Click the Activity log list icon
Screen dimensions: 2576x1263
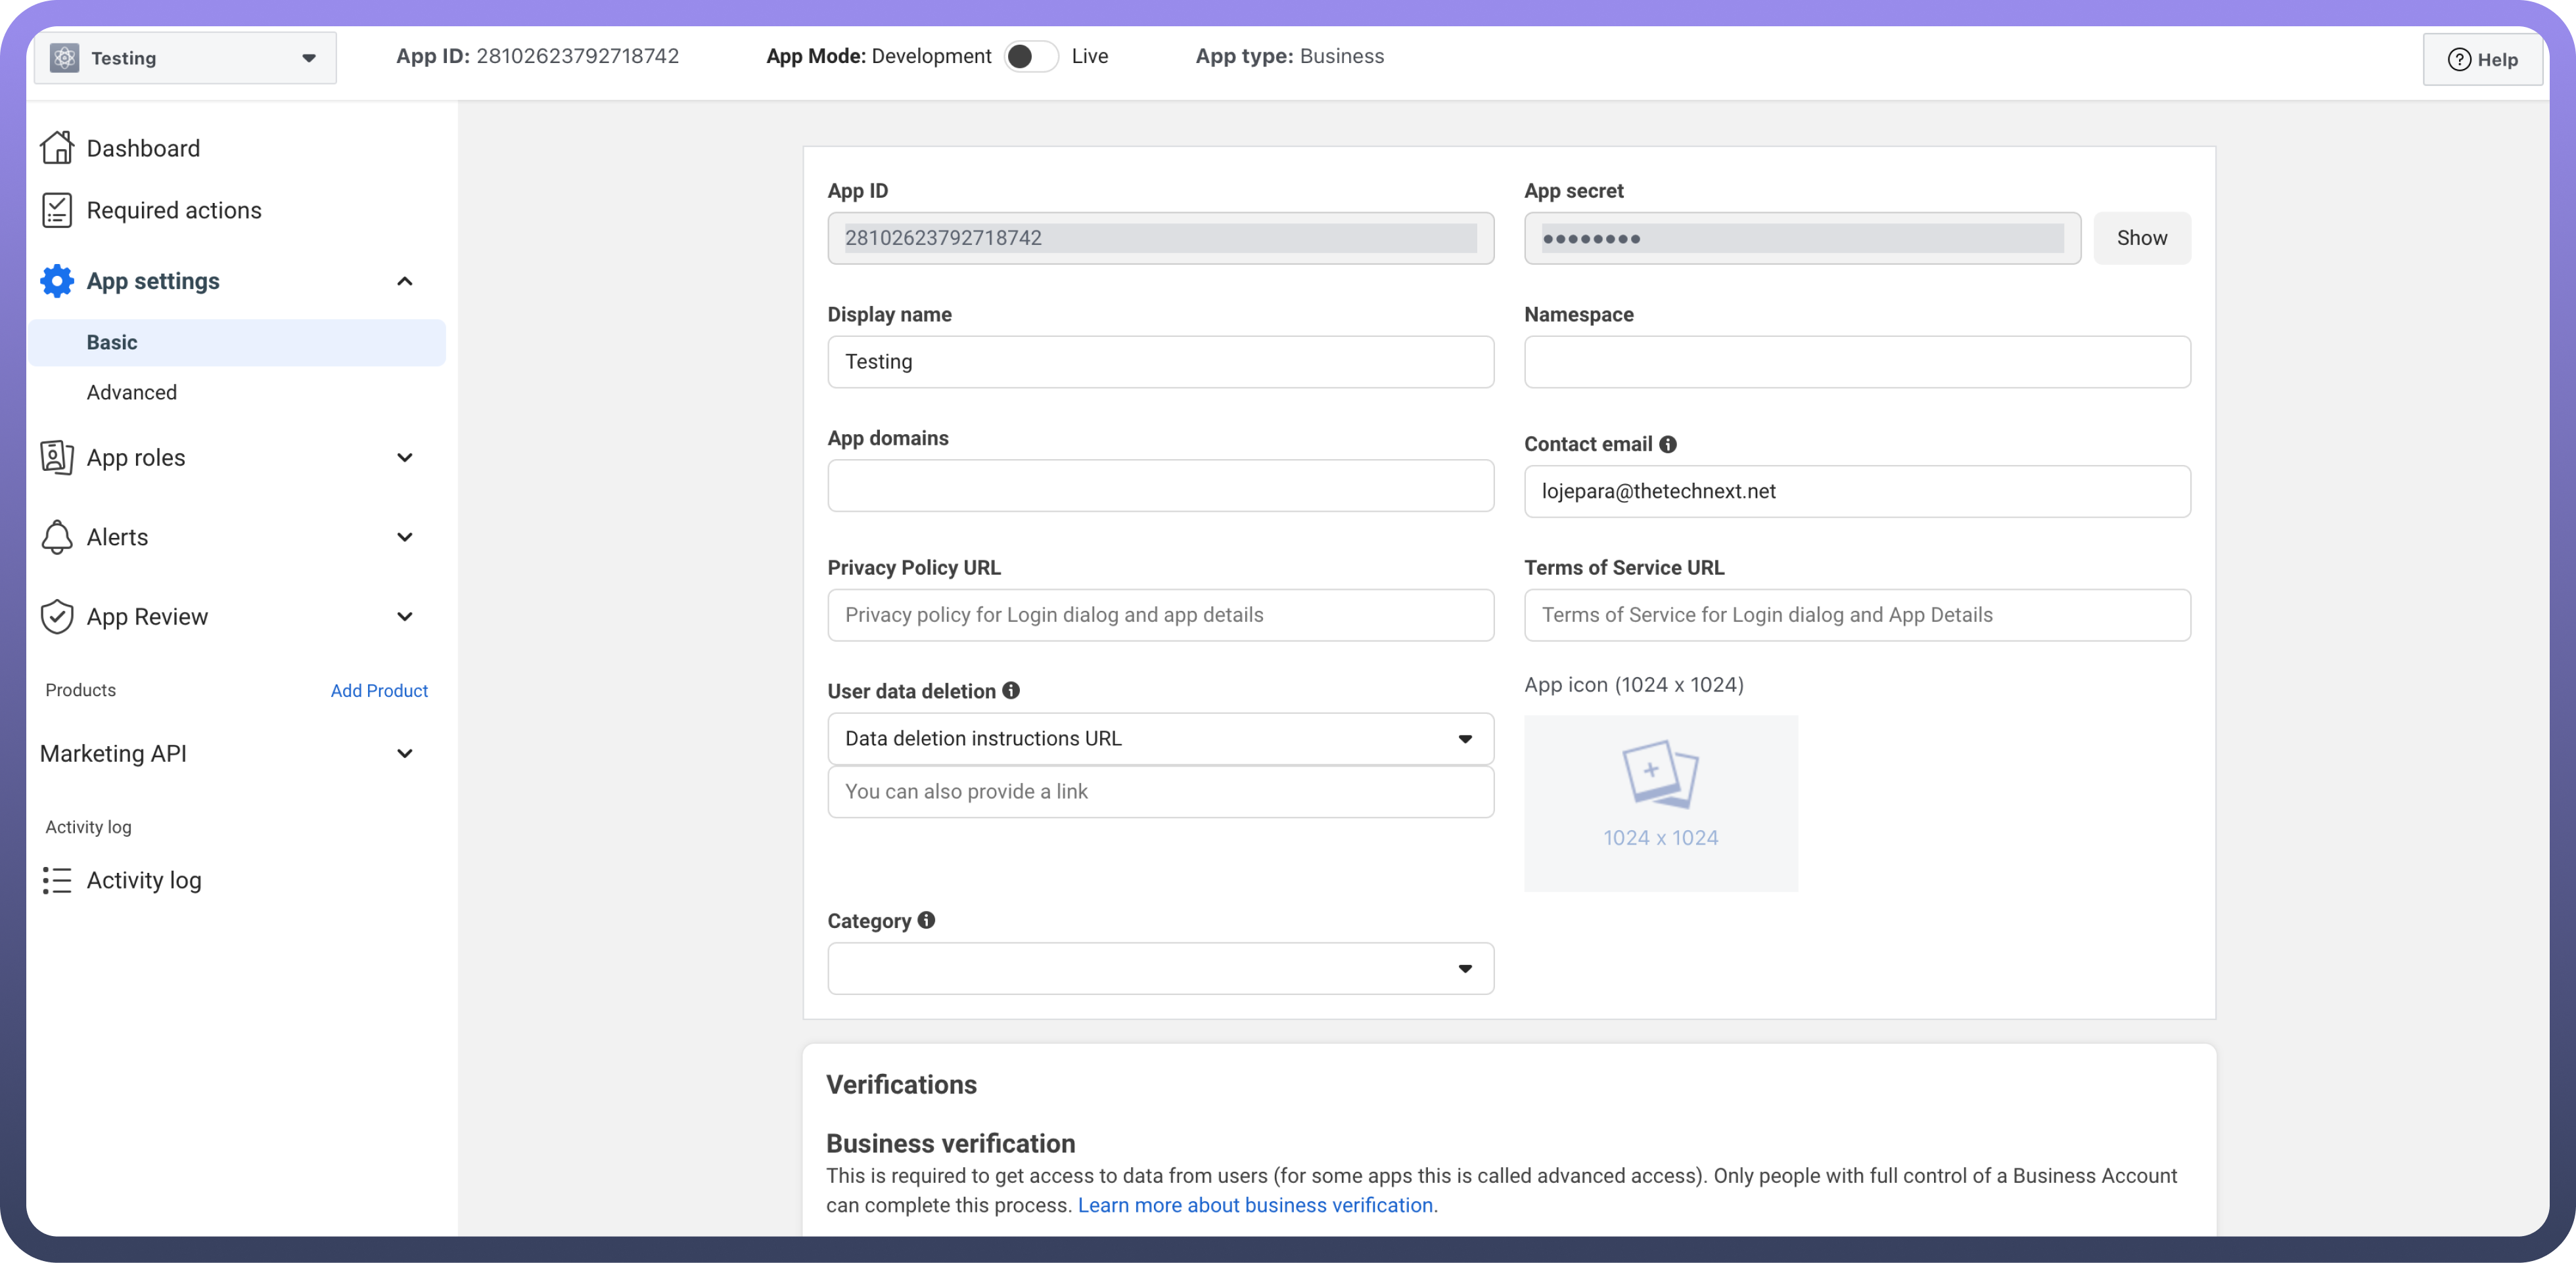[x=57, y=880]
